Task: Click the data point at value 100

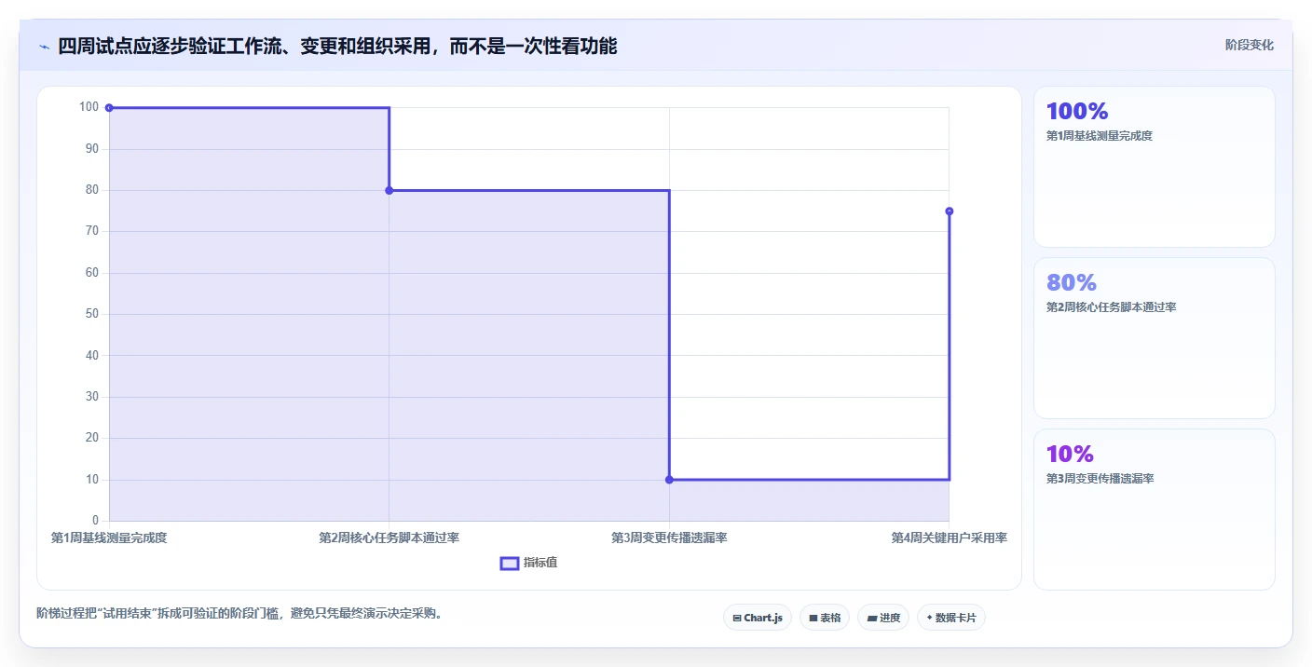Action: click(109, 108)
